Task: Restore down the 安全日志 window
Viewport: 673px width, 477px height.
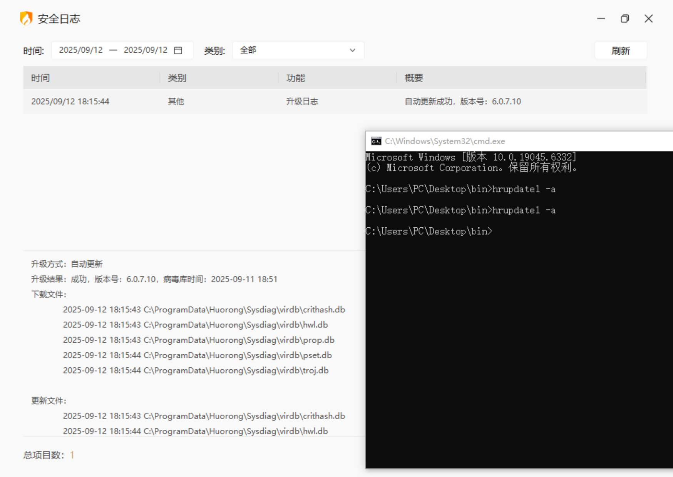Action: [625, 18]
